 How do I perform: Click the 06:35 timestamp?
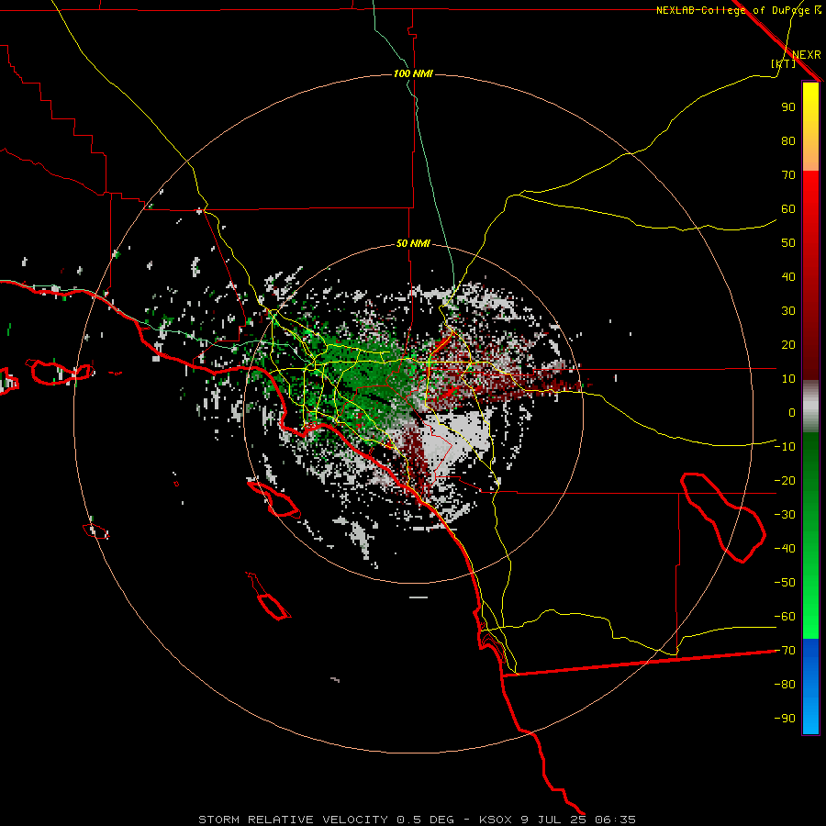coord(615,820)
